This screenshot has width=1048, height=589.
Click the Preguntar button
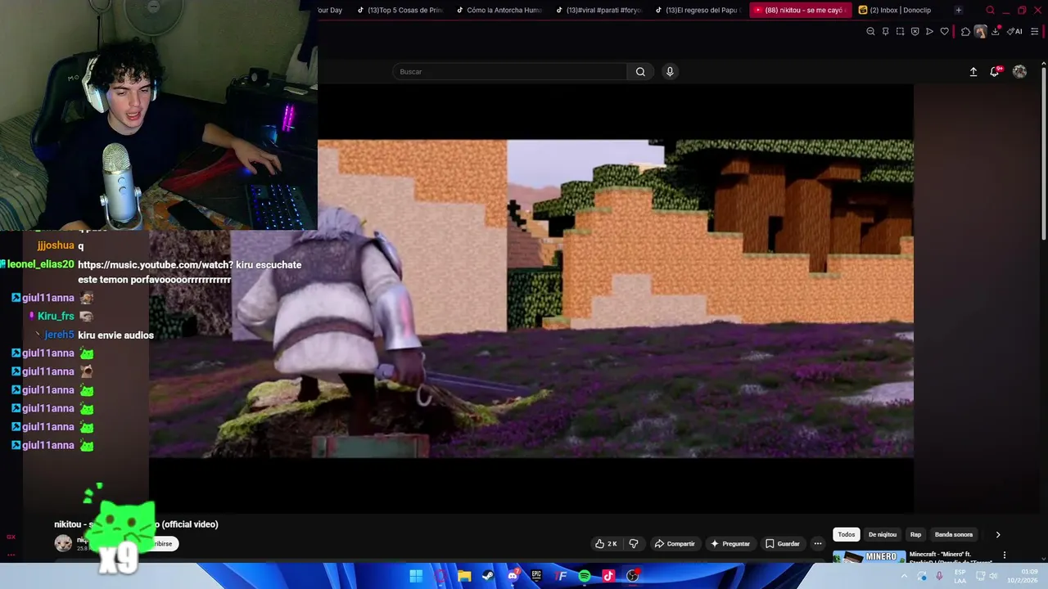point(730,544)
